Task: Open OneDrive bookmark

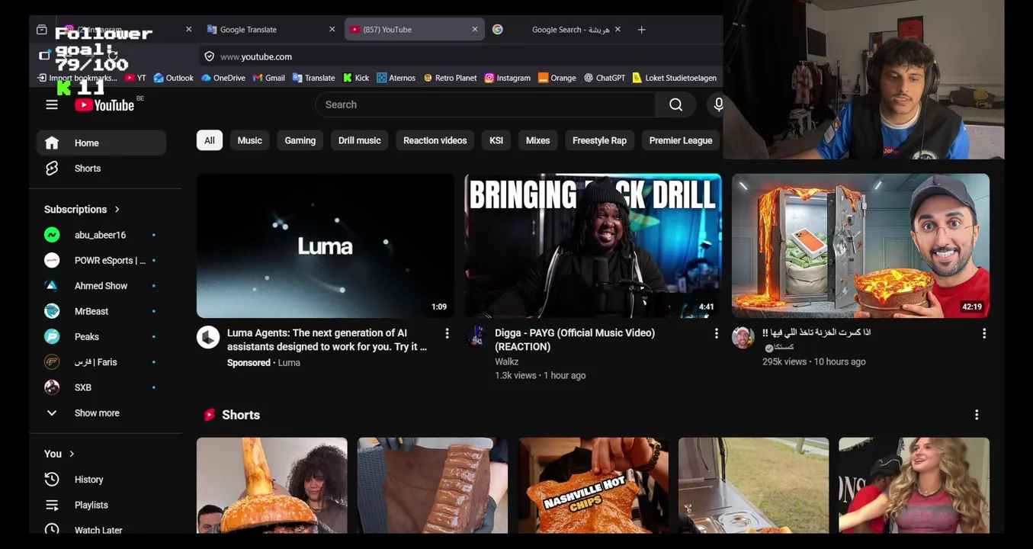Action: (x=223, y=78)
